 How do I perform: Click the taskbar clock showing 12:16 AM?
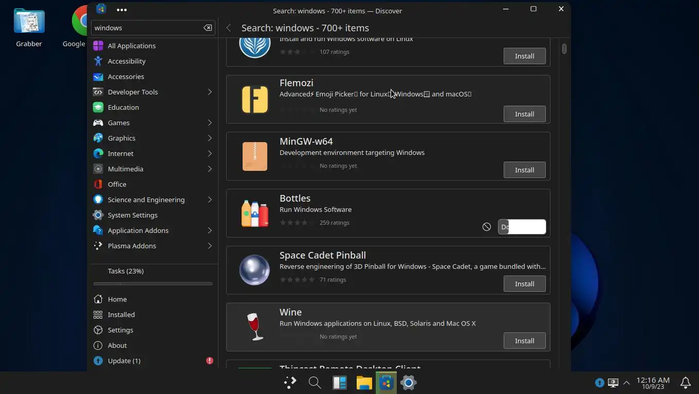pyautogui.click(x=653, y=383)
